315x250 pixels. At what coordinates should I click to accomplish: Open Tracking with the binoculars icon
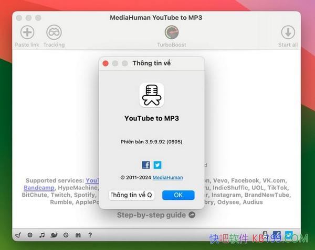(54, 32)
